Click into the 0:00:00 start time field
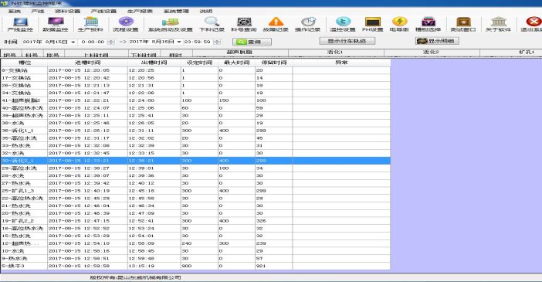Screen dimensions: 542x282 click(x=93, y=42)
